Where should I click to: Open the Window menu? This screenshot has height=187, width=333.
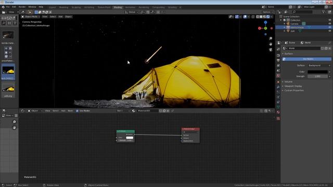pos(32,7)
